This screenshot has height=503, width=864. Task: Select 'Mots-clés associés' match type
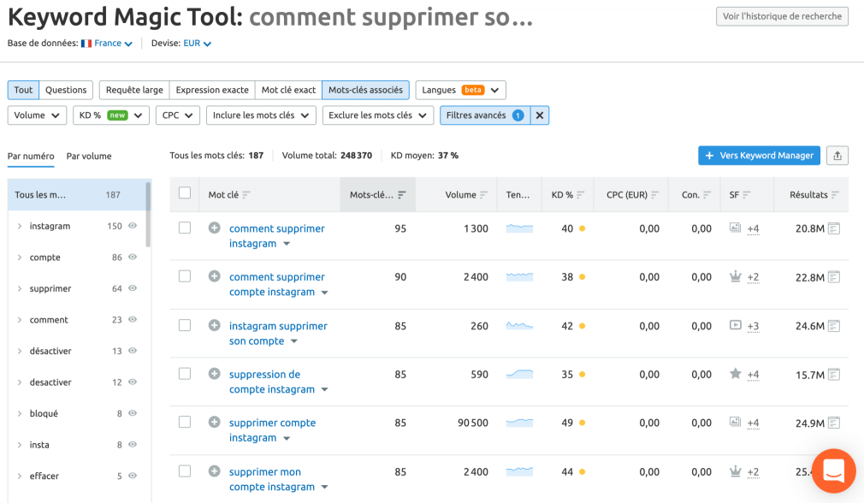[x=365, y=90]
